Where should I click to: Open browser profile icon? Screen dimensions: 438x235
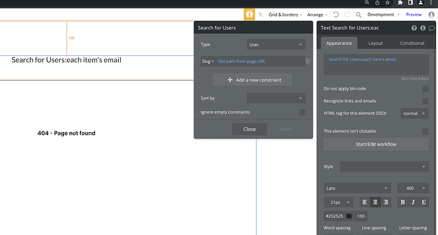420,3
